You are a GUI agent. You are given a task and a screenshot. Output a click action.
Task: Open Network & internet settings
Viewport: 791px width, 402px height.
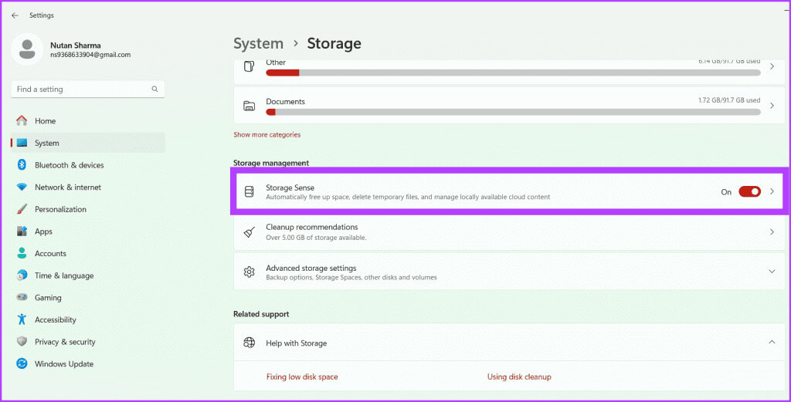coord(88,187)
